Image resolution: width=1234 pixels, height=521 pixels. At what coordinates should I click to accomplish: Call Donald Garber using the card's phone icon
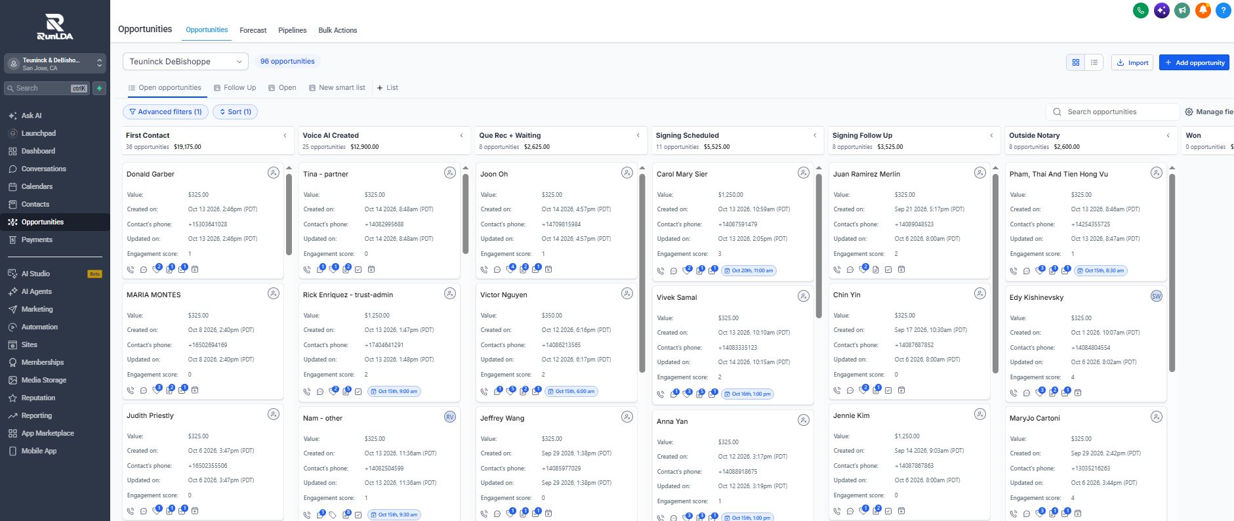tap(131, 269)
